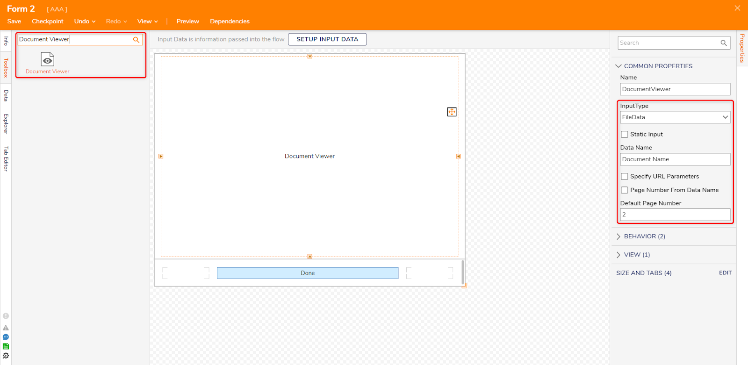Click the bottom resize handle of Document Viewer

click(309, 256)
